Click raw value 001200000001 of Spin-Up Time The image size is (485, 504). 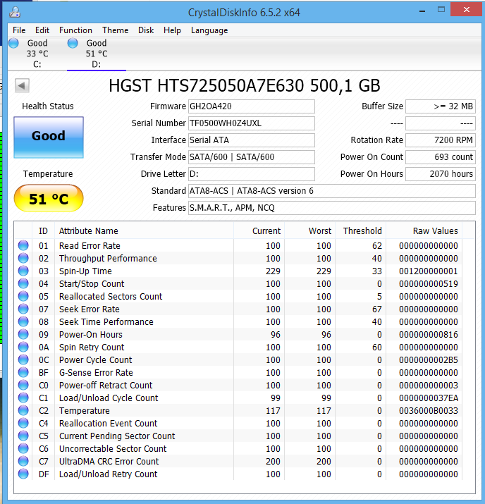click(x=429, y=271)
